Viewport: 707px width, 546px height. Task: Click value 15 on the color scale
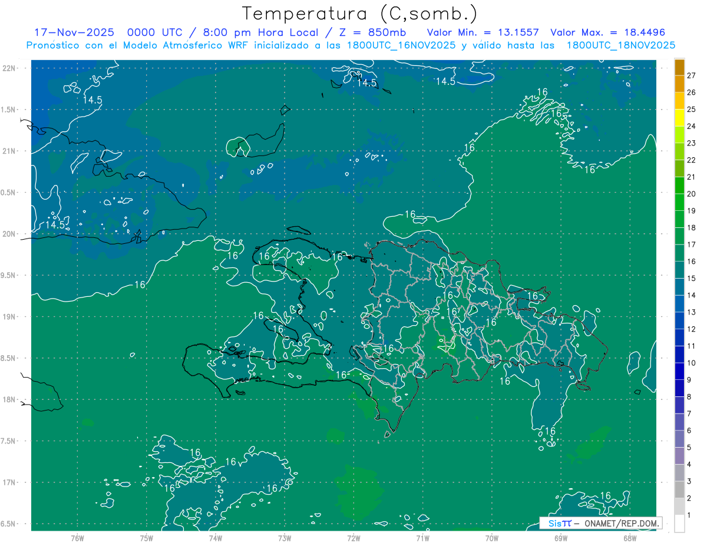click(x=692, y=279)
